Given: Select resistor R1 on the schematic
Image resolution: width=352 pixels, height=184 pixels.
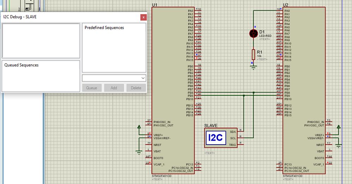Looking at the screenshot, I should coord(253,55).
